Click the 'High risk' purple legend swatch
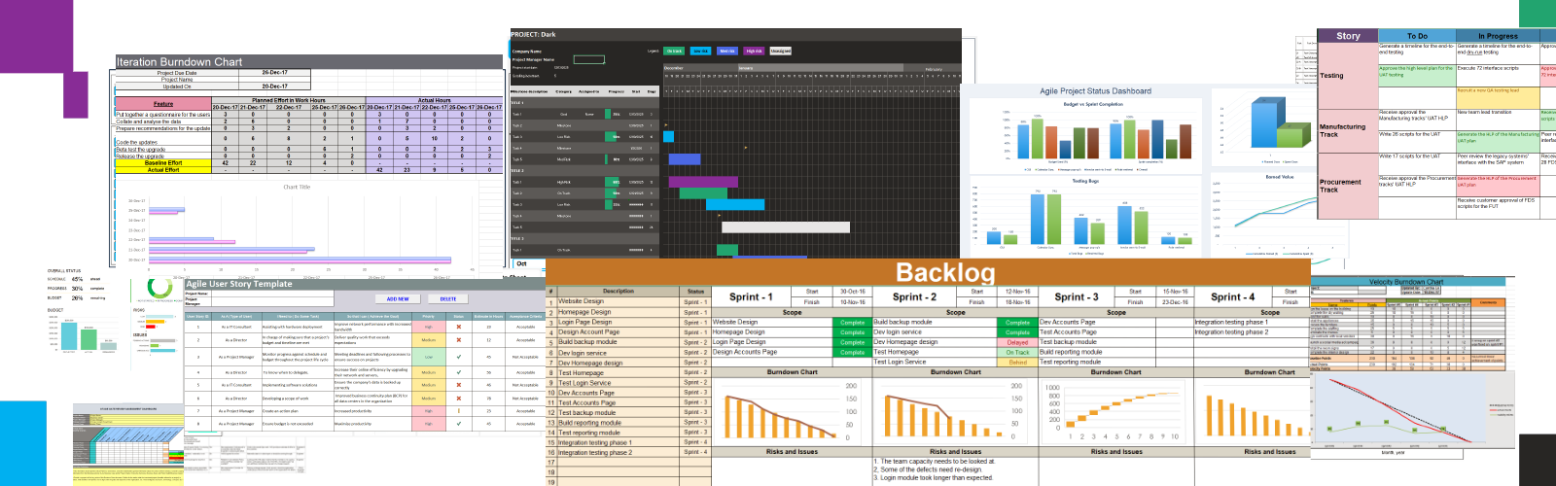The height and width of the screenshot is (486, 1556). click(x=754, y=51)
